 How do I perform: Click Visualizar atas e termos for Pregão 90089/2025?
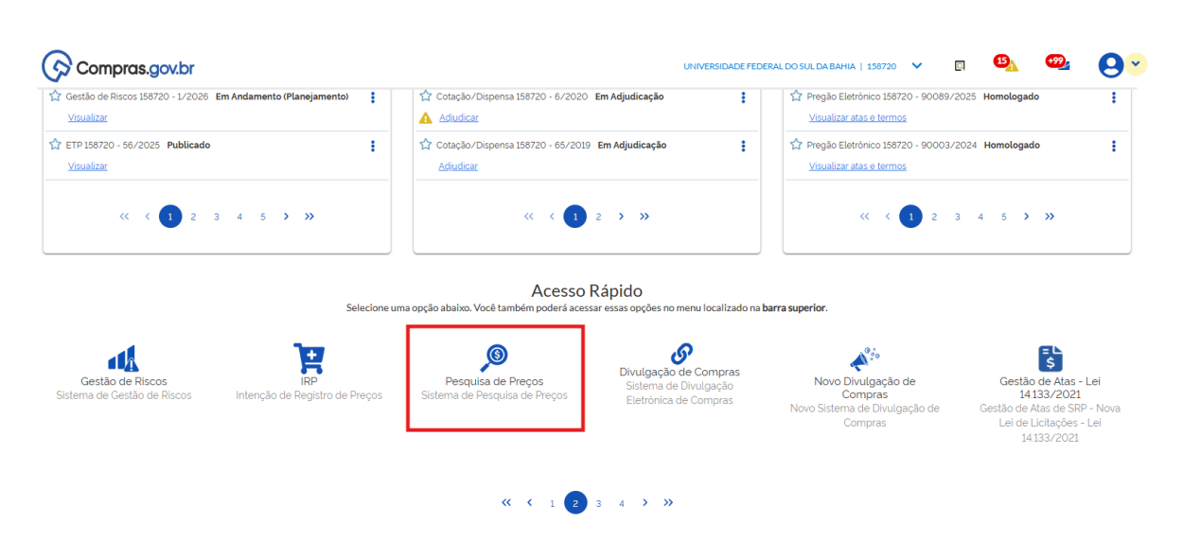coord(857,117)
